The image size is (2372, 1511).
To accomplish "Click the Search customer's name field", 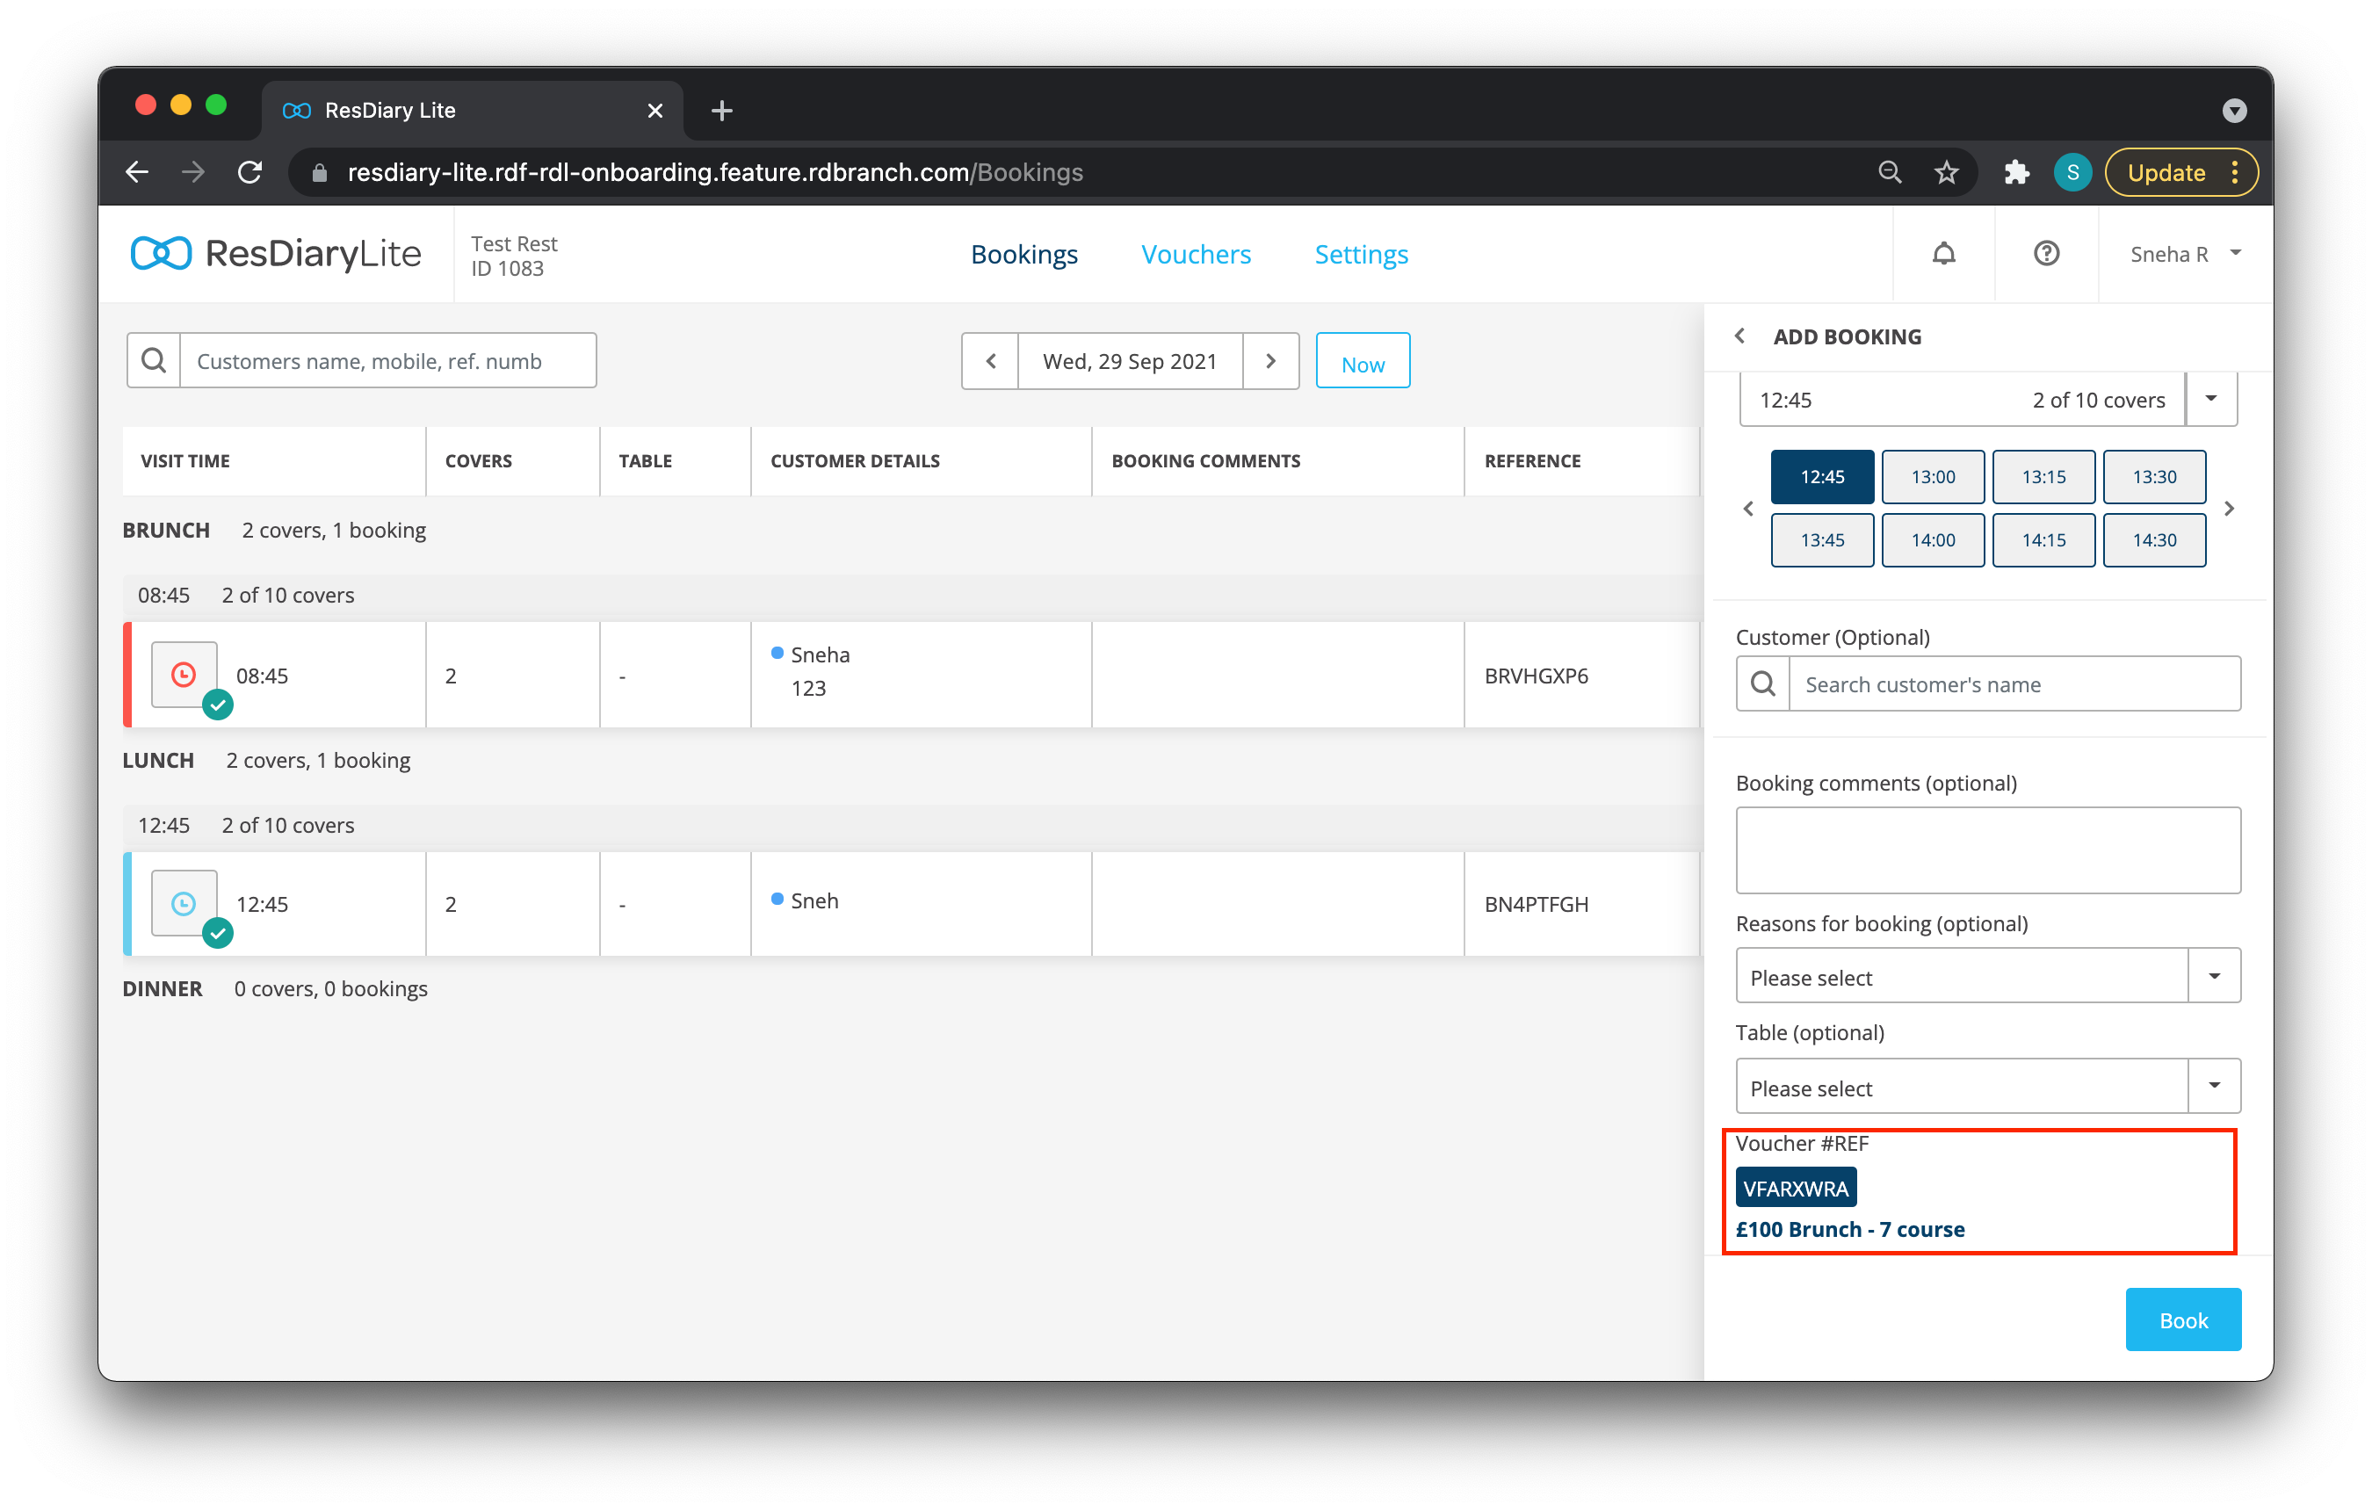I will (x=2014, y=684).
